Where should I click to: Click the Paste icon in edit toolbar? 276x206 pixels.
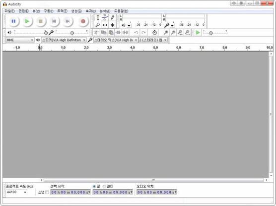pos(111,33)
